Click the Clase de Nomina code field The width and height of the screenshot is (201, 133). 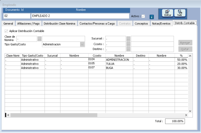pyautogui.click(x=27, y=39)
